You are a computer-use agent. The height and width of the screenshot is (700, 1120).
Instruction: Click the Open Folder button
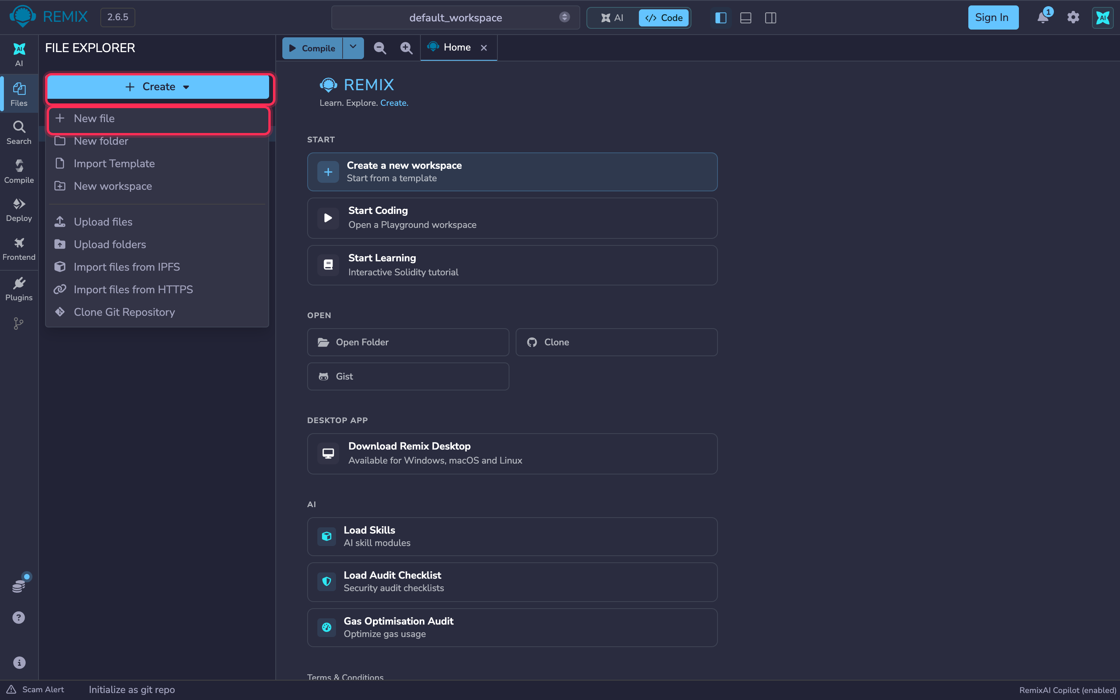click(408, 342)
